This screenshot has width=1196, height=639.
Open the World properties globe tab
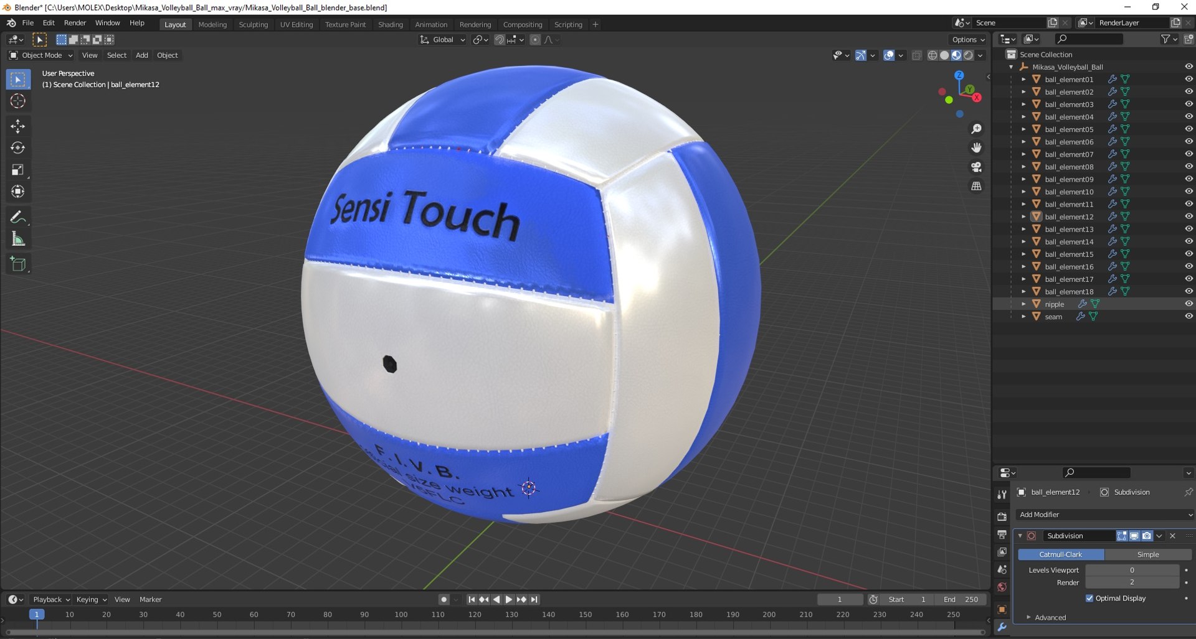(x=1002, y=587)
